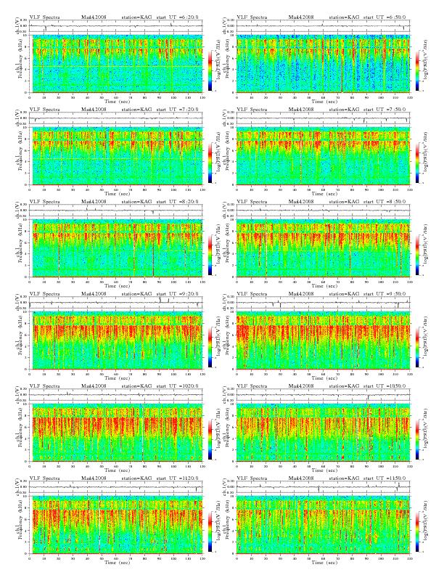Screen dimensions: 444x575
Task: Select the waveform strip above the 9:50 spectrogram
Action: point(323,303)
